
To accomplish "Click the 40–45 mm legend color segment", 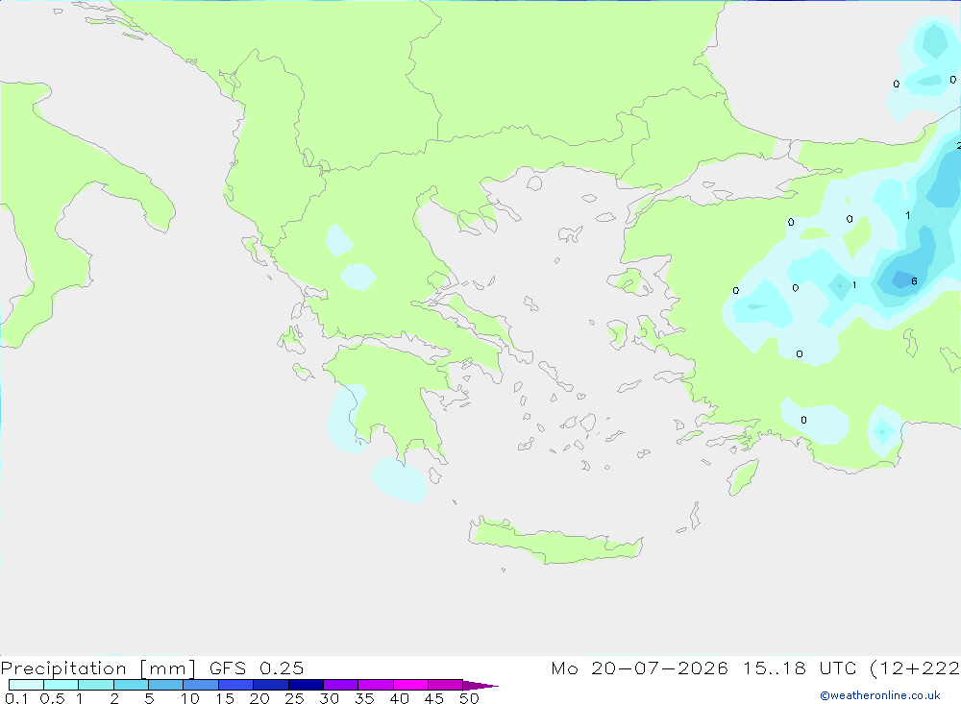I will point(410,685).
